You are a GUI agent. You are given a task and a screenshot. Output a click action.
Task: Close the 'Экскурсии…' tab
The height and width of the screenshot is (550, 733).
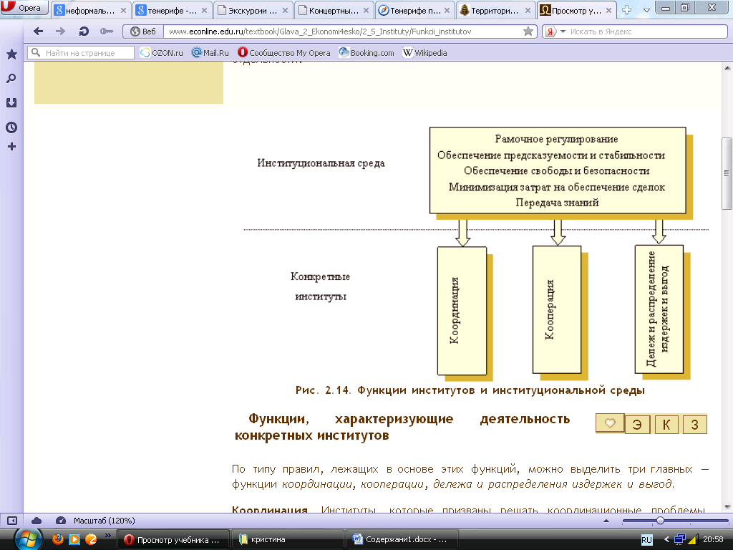(x=285, y=10)
